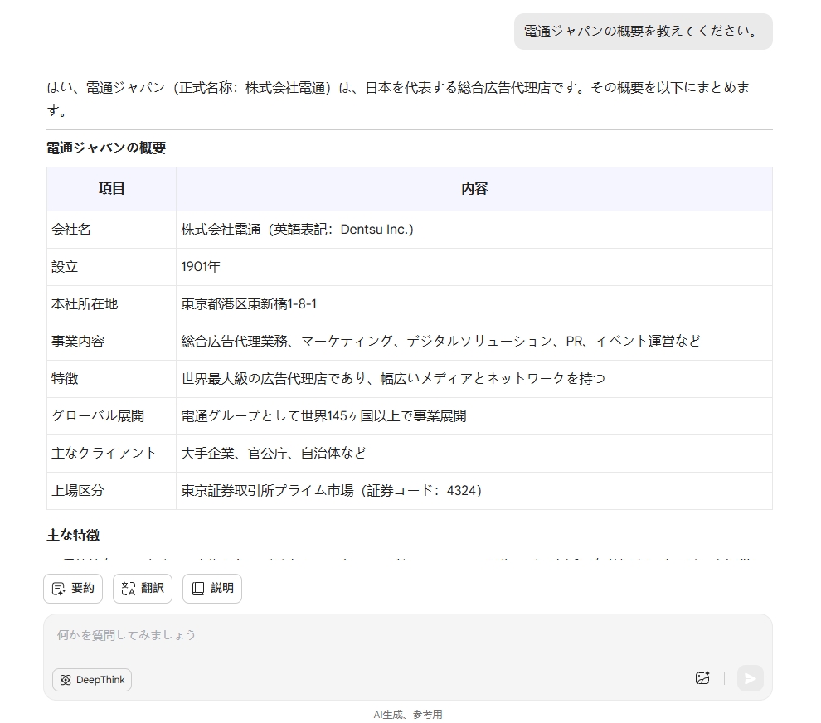Click the 内容 table header
This screenshot has width=821, height=723.
tap(474, 189)
